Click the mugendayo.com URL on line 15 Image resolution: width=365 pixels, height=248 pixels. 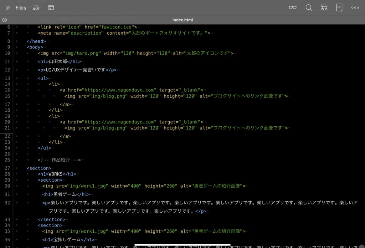point(119,90)
